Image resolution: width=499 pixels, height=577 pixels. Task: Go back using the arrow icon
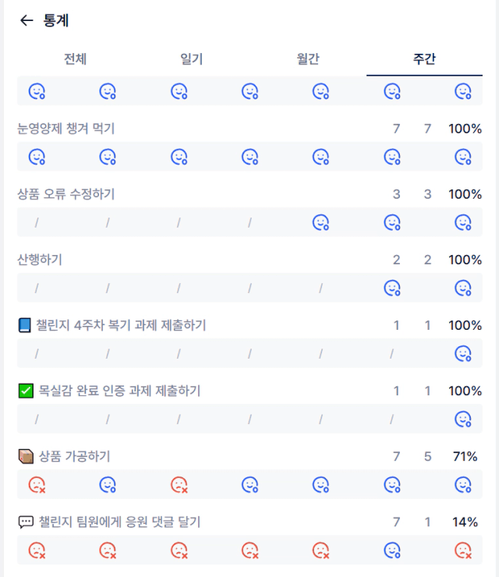coord(27,20)
